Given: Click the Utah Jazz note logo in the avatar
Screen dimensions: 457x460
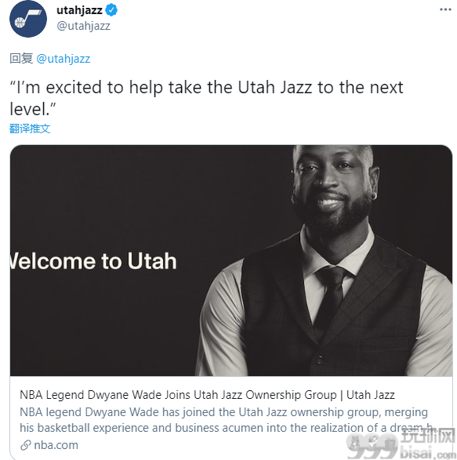Looking at the screenshot, I should (28, 19).
